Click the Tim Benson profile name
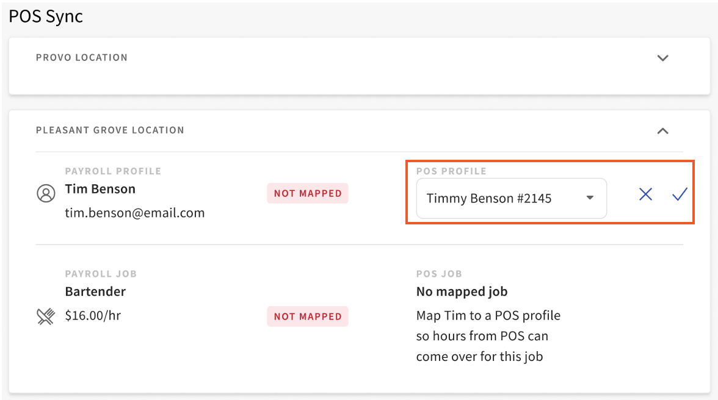The image size is (718, 400). point(100,189)
